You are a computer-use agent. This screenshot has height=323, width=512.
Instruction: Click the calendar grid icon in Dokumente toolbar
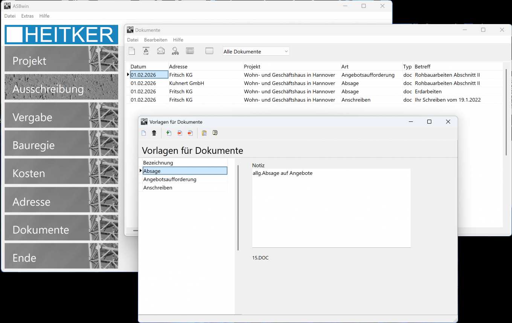point(190,51)
